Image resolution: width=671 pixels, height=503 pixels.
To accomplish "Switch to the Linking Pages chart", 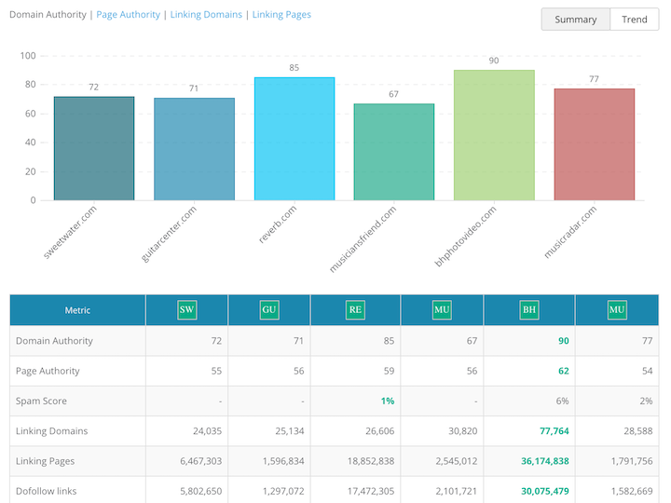I will [x=281, y=15].
